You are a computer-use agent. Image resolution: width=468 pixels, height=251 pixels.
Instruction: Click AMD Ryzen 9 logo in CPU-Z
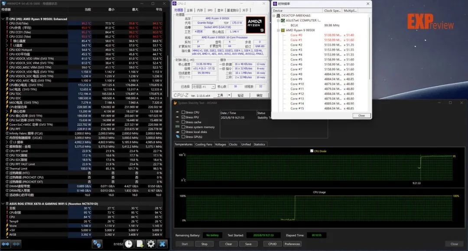(x=256, y=25)
